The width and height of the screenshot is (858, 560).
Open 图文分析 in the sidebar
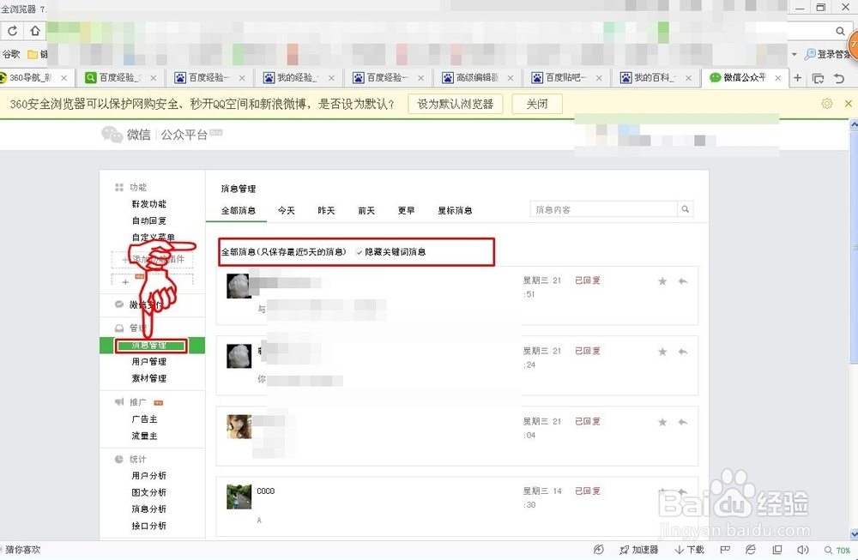[x=148, y=492]
